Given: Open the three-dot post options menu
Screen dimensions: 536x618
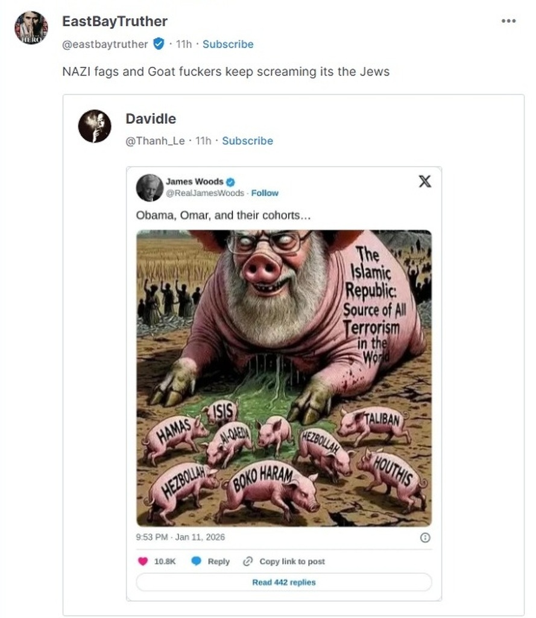Looking at the screenshot, I should (x=508, y=21).
